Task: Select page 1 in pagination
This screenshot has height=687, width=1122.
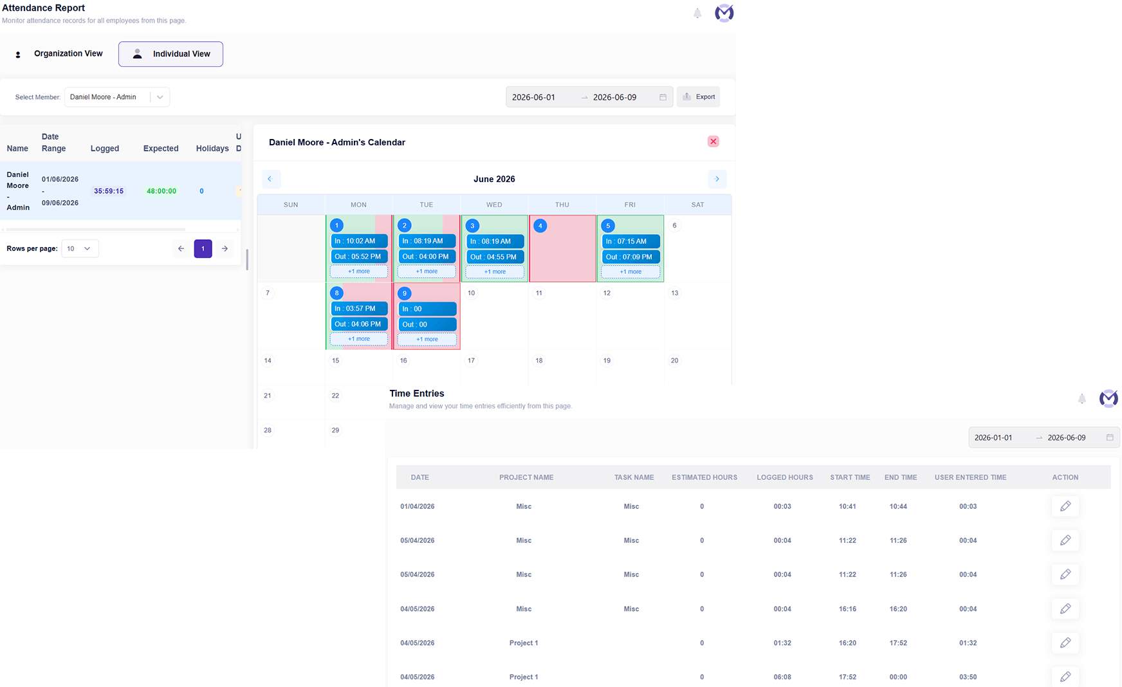Action: coord(203,248)
